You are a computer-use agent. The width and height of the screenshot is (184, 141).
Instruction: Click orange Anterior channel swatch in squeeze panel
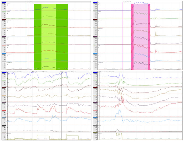point(95,28)
